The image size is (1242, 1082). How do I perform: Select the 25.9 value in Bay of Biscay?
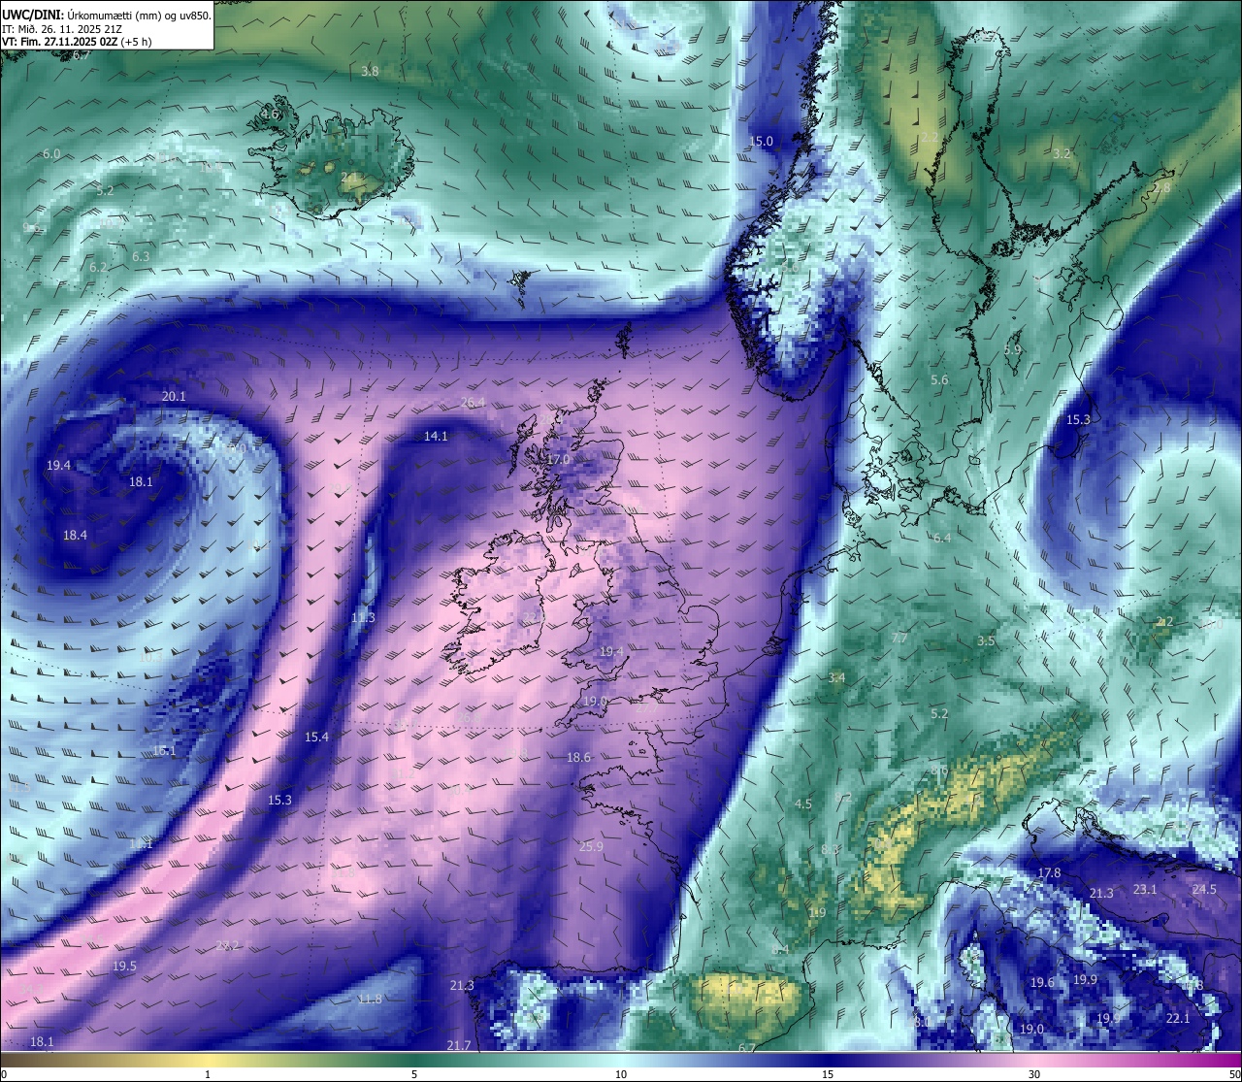pyautogui.click(x=591, y=846)
